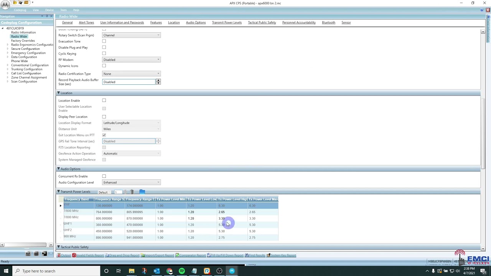Open Find Results panel

pos(255,255)
